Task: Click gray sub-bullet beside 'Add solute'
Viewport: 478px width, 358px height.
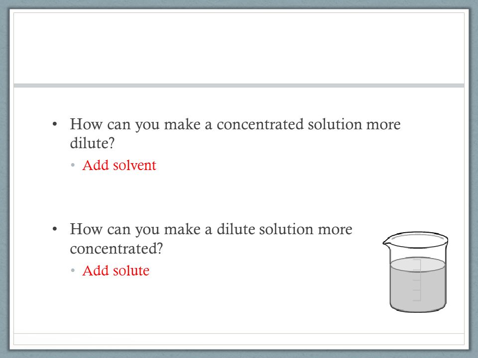Action: (73, 270)
